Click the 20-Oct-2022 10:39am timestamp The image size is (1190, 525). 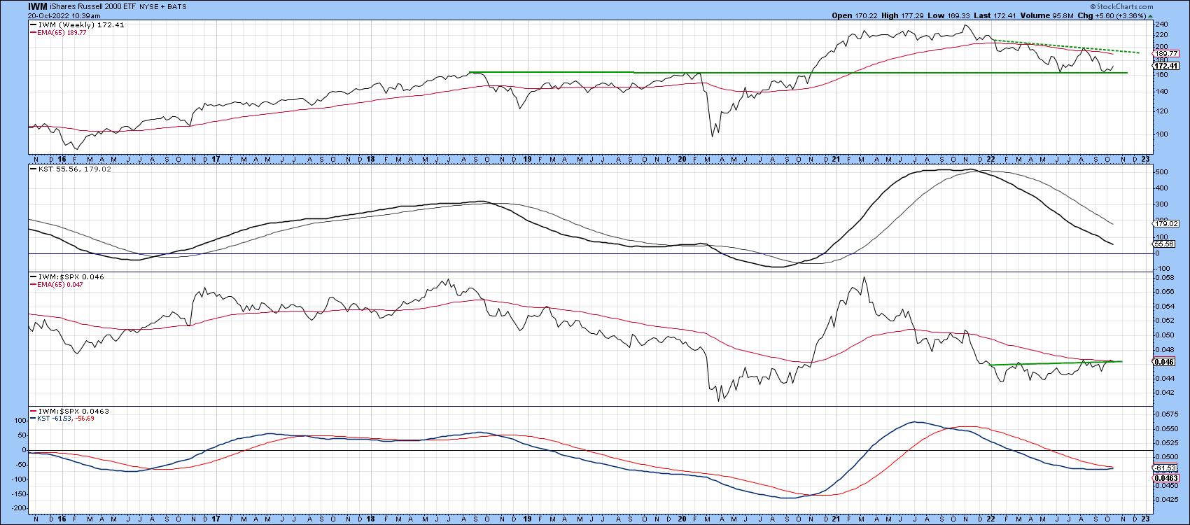coord(64,15)
